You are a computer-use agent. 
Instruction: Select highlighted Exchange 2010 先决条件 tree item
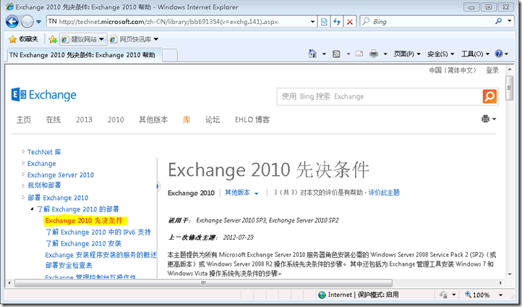[84, 221]
